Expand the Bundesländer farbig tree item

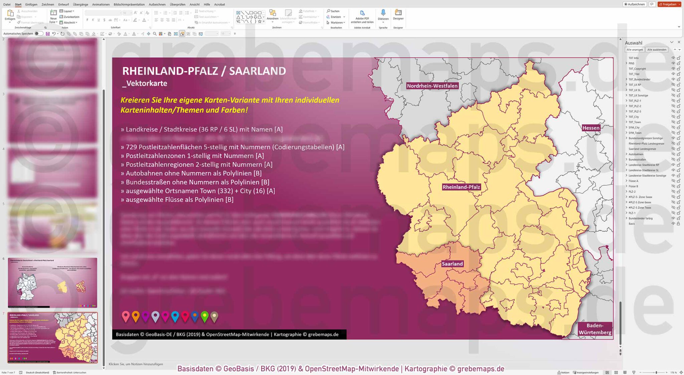pyautogui.click(x=627, y=218)
